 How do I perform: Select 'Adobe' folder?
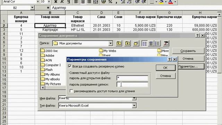(48, 56)
